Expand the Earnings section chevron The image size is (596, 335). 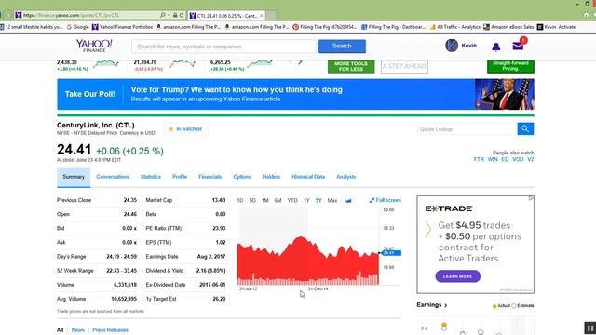pyautogui.click(x=446, y=305)
